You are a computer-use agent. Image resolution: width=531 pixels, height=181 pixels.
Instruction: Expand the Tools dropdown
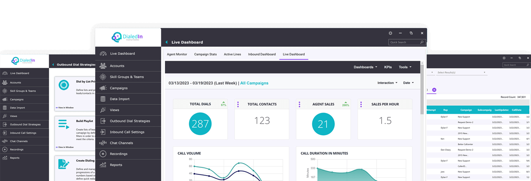pos(405,67)
